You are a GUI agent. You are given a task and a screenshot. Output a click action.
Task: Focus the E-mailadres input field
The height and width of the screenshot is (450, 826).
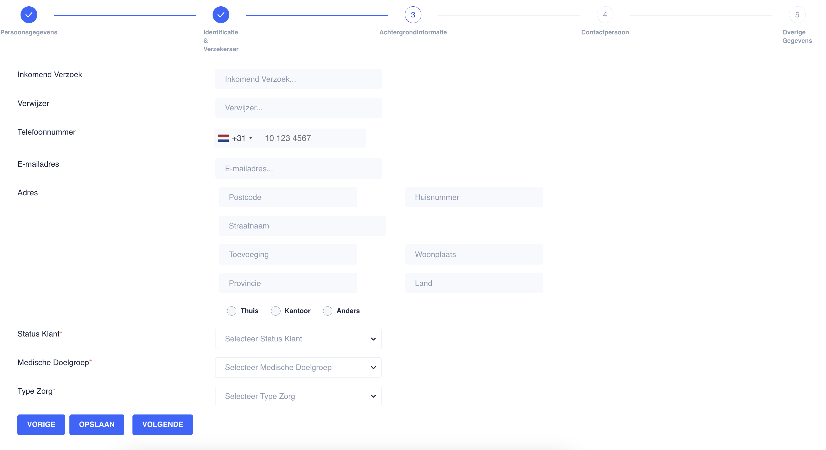point(298,168)
